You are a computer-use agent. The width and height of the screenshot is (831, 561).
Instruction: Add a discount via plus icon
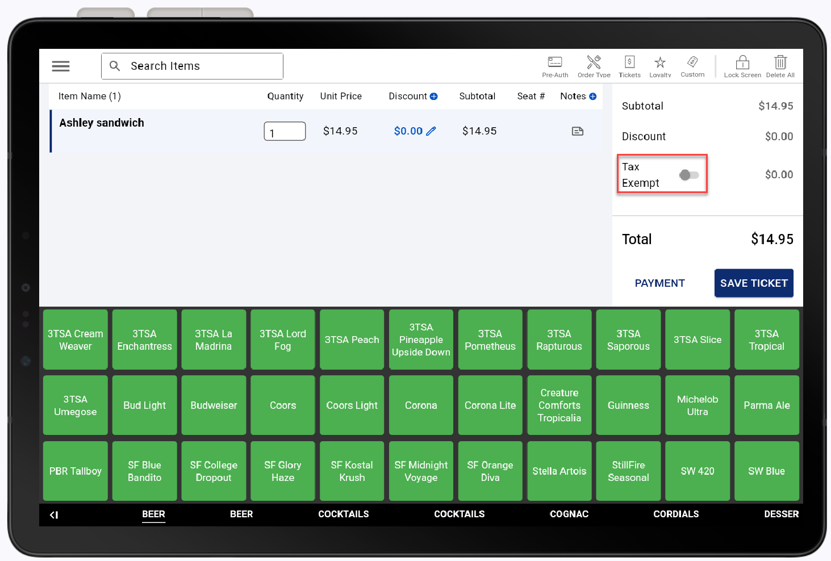click(434, 97)
